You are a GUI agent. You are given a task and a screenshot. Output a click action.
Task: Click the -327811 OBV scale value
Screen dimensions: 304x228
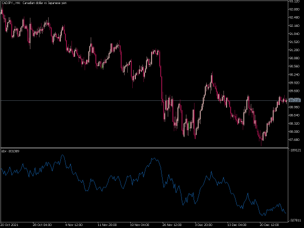pos(295,220)
